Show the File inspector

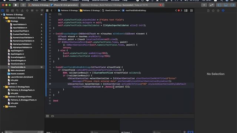(x=208, y=11)
